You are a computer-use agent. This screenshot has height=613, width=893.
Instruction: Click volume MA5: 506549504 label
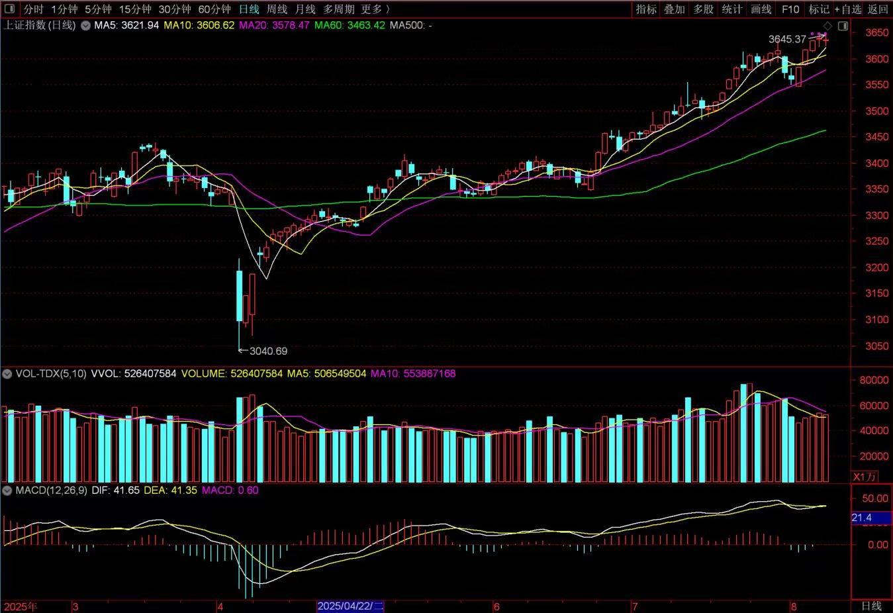pos(326,373)
